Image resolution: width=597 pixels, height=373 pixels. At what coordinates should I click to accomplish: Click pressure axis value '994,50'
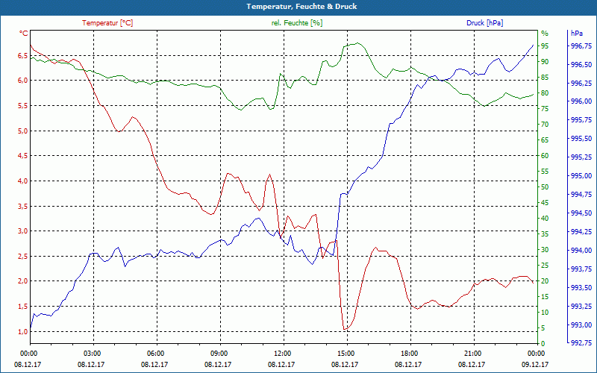(x=581, y=213)
